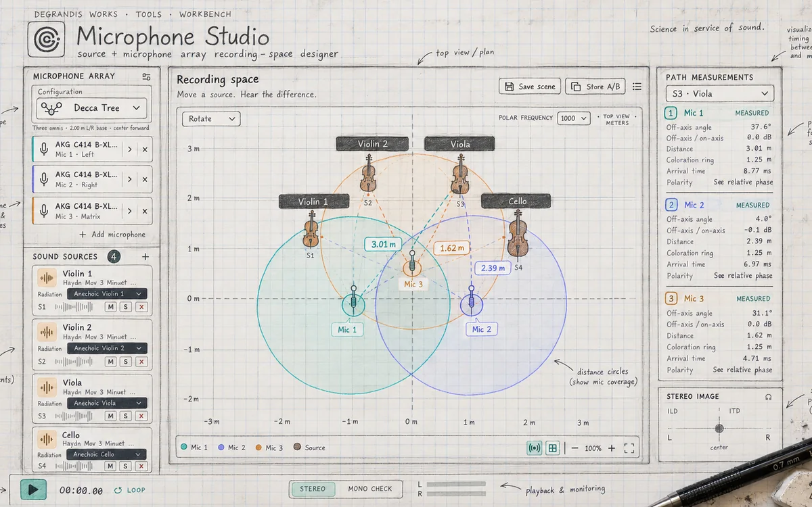Image resolution: width=812 pixels, height=507 pixels.
Task: Click the Play button
Action: (x=33, y=490)
